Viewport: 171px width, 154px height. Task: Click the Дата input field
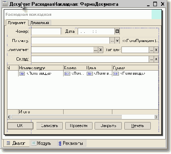point(96,32)
